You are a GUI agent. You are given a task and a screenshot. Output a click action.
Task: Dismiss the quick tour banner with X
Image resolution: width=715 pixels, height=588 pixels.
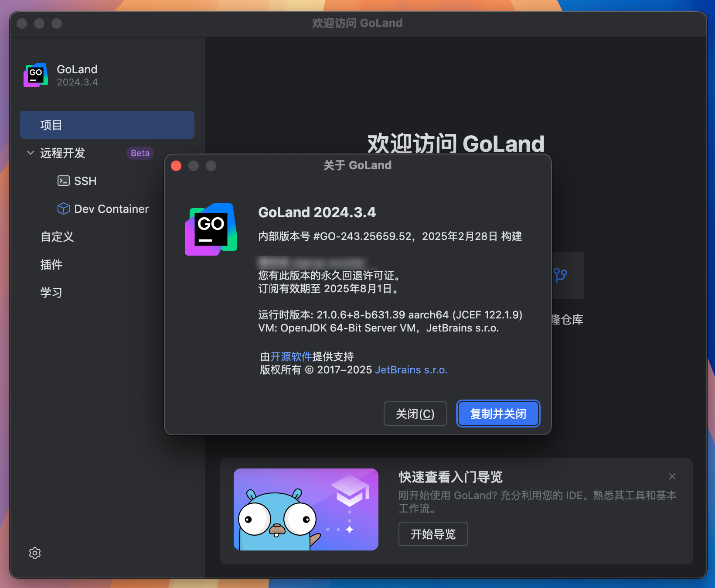point(672,476)
